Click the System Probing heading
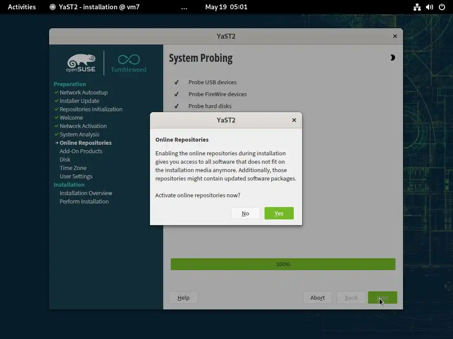The width and height of the screenshot is (453, 339). [x=200, y=58]
